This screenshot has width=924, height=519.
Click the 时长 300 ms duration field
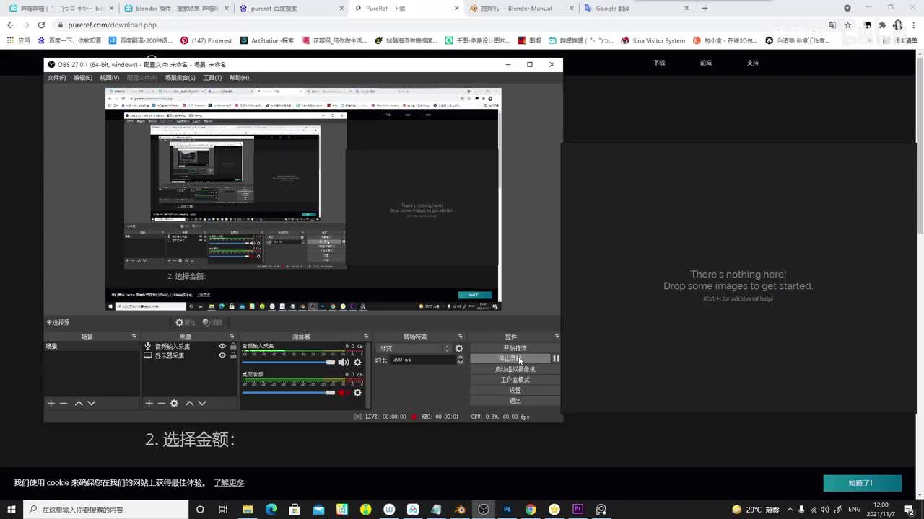coord(423,360)
